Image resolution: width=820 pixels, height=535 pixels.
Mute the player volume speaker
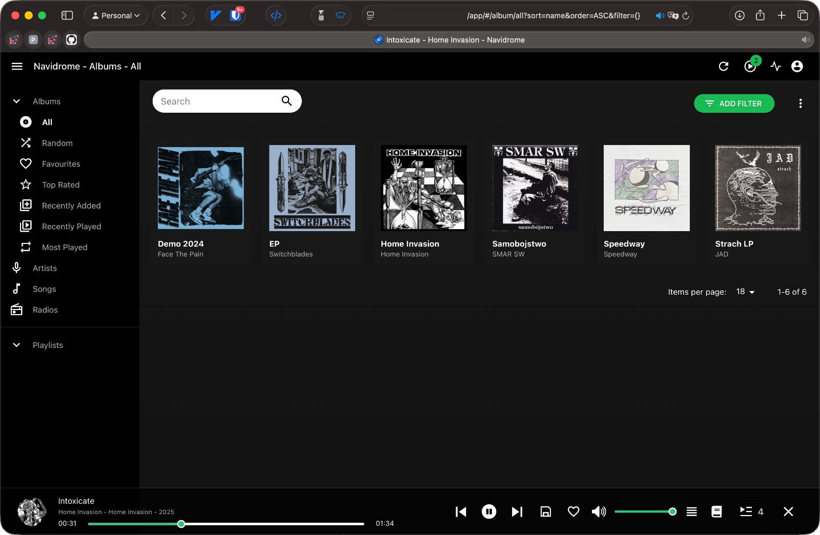598,511
